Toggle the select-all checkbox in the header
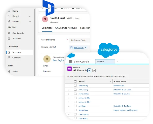The height and width of the screenshot is (124, 153). click(75, 81)
